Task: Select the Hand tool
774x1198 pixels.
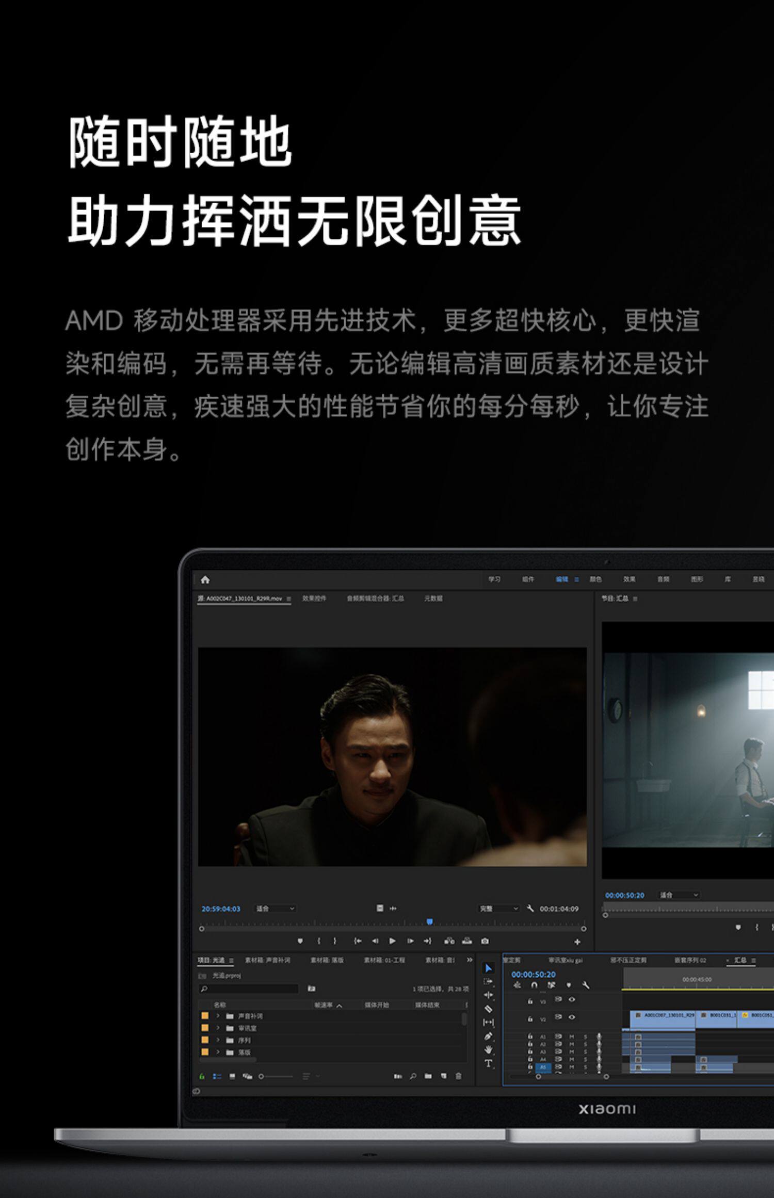Action: pos(488,1049)
